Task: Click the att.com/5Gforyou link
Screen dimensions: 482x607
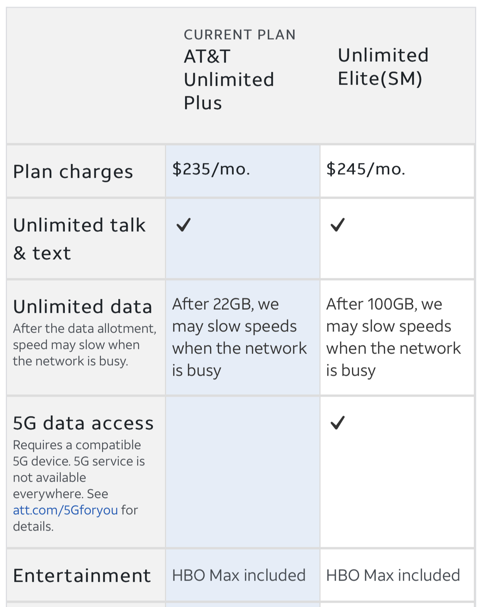Action: click(65, 510)
